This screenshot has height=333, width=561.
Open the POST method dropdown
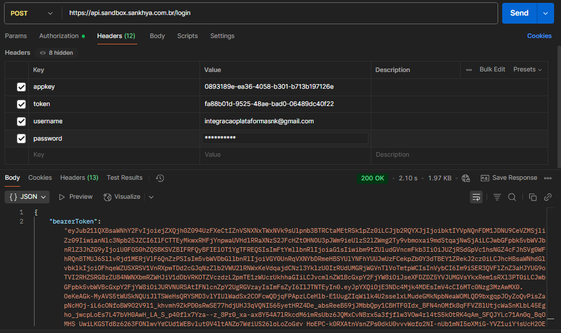32,13
